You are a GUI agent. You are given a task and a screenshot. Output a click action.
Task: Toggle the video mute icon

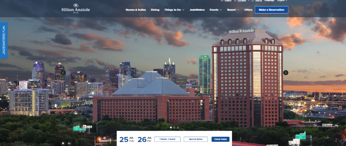click(x=69, y=143)
